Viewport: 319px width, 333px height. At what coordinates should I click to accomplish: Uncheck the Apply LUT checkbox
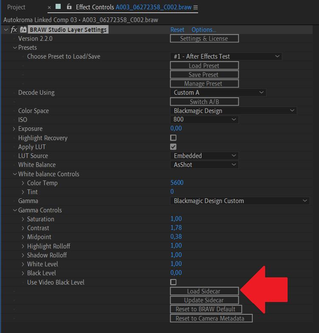point(173,147)
